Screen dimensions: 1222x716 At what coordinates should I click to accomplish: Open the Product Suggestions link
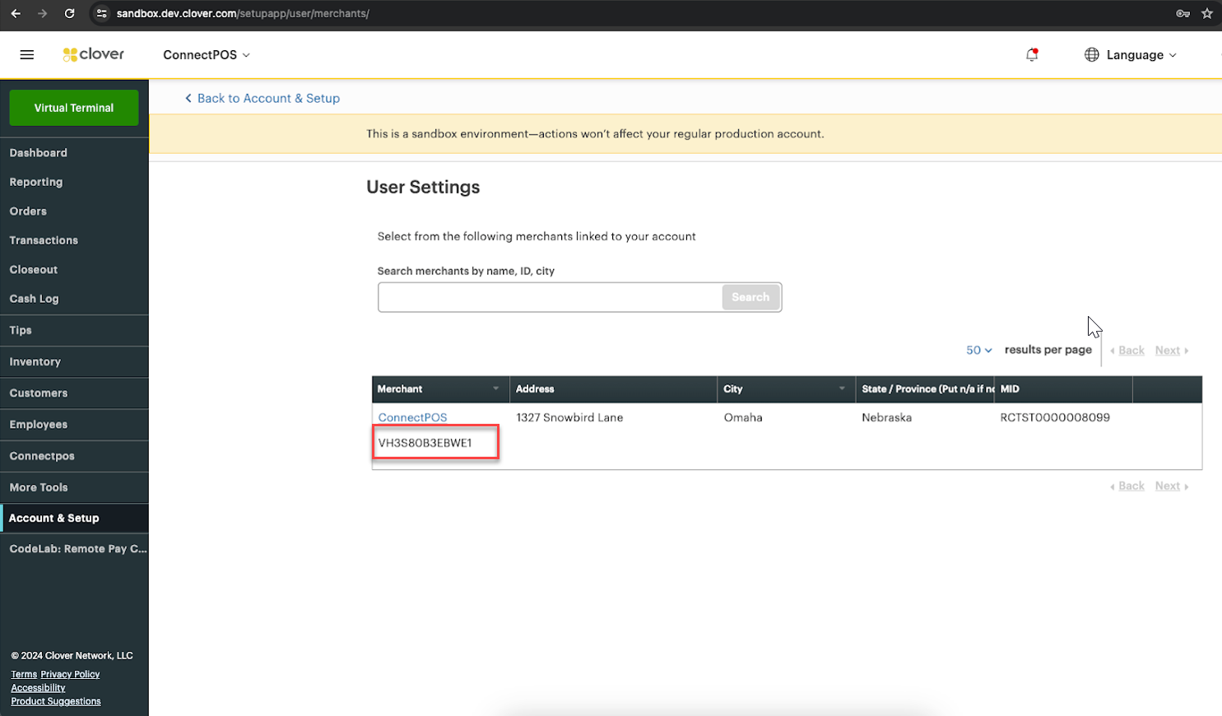pos(56,701)
